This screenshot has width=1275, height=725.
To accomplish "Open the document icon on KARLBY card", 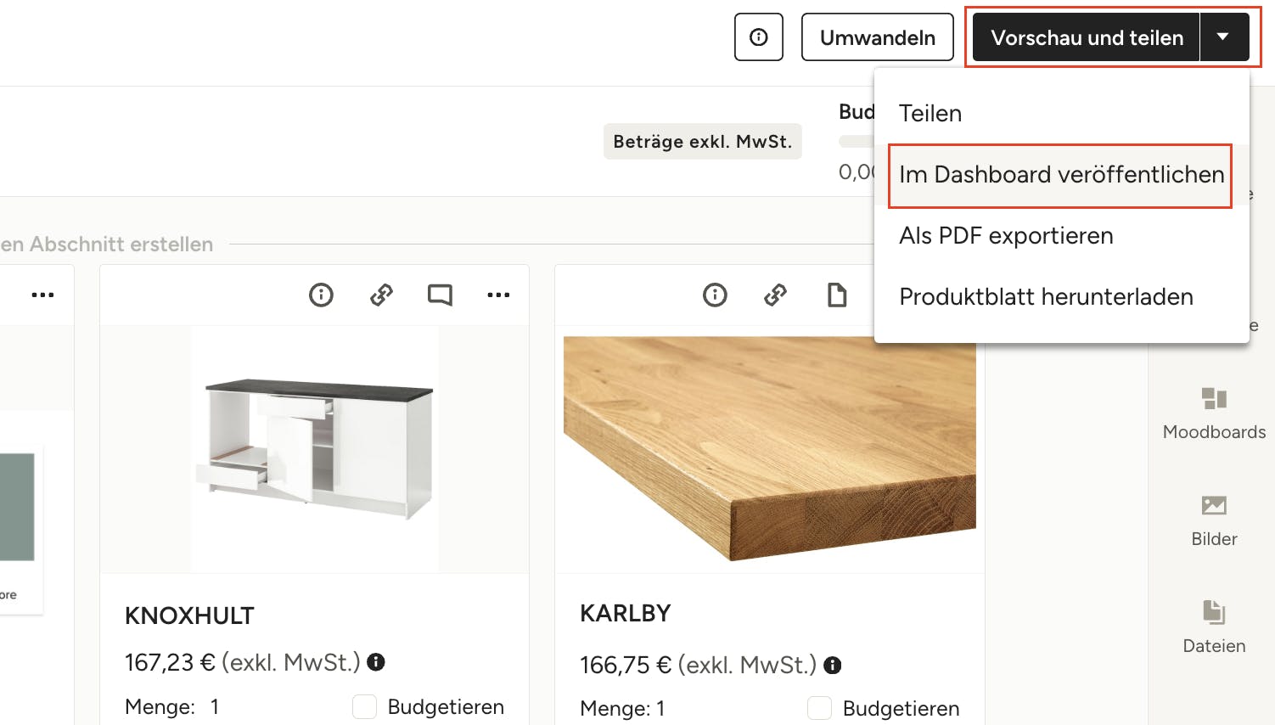I will point(837,295).
